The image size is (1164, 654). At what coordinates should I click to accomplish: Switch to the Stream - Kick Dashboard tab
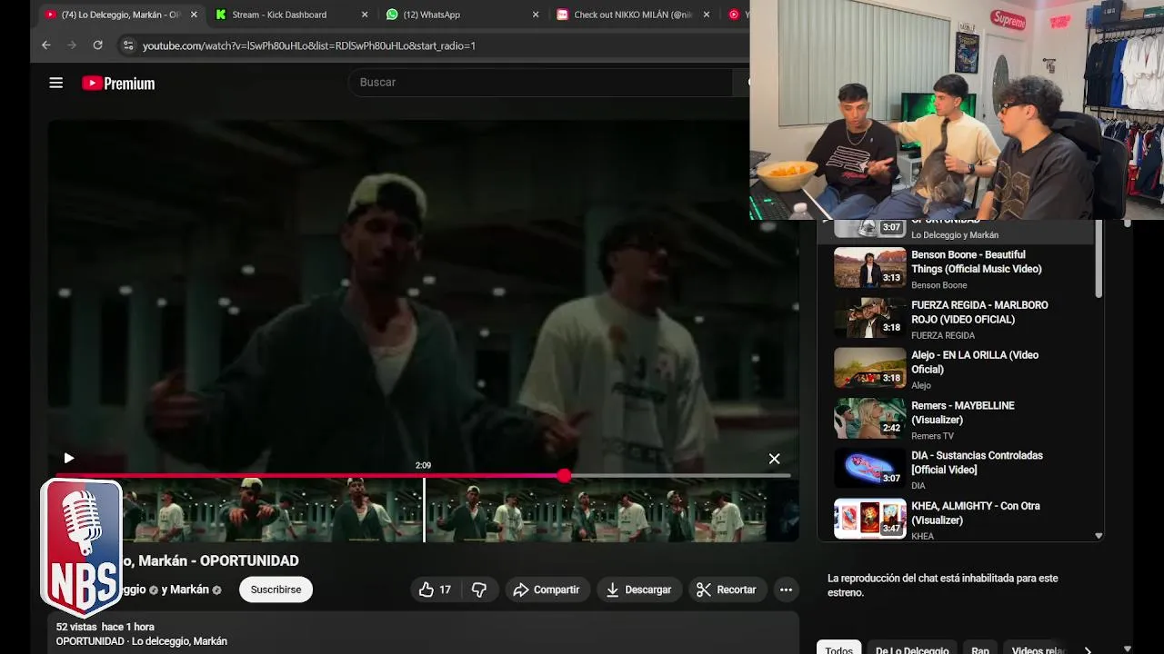[x=279, y=15]
